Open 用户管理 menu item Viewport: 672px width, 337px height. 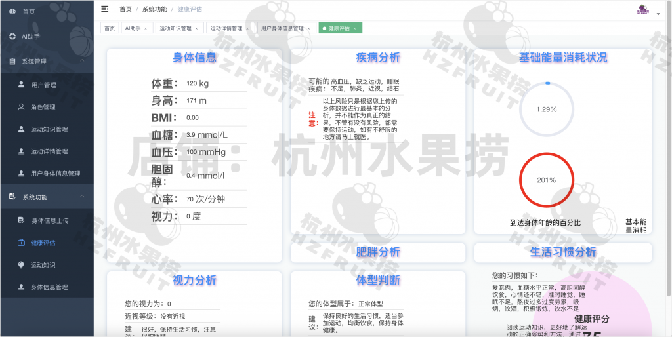(47, 85)
